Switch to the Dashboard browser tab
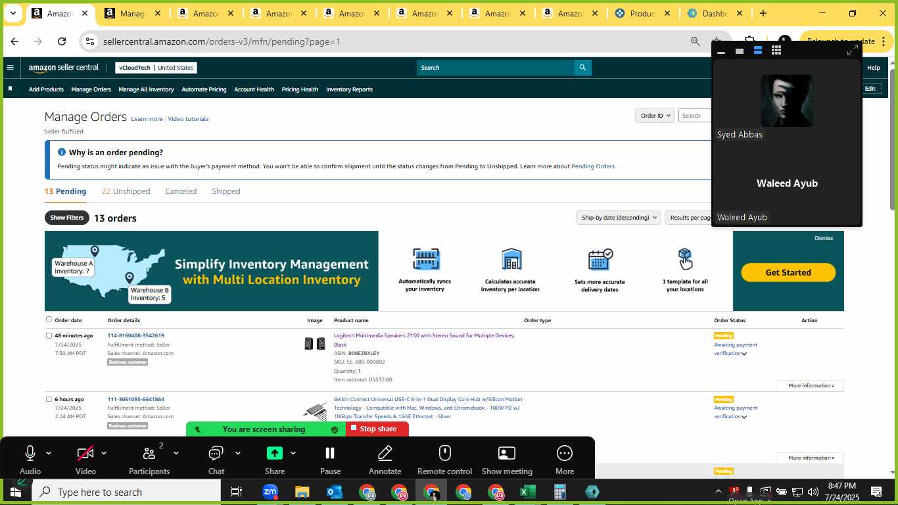The height and width of the screenshot is (505, 898). (715, 13)
